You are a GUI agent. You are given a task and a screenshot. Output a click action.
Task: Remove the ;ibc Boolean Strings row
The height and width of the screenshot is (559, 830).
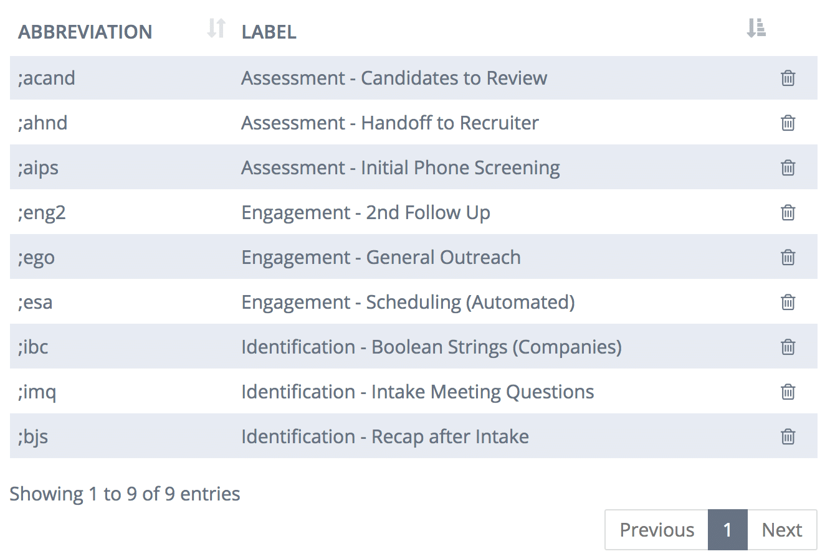(x=788, y=347)
